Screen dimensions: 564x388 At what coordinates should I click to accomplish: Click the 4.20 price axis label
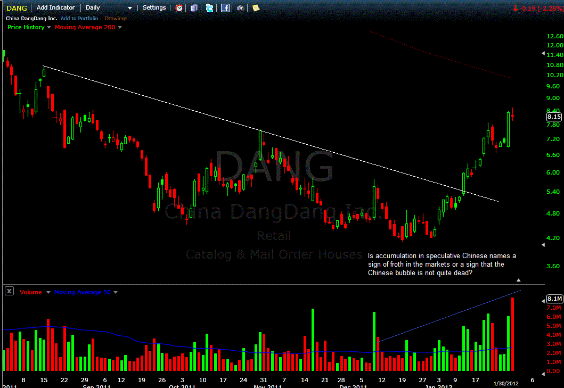tap(553, 238)
